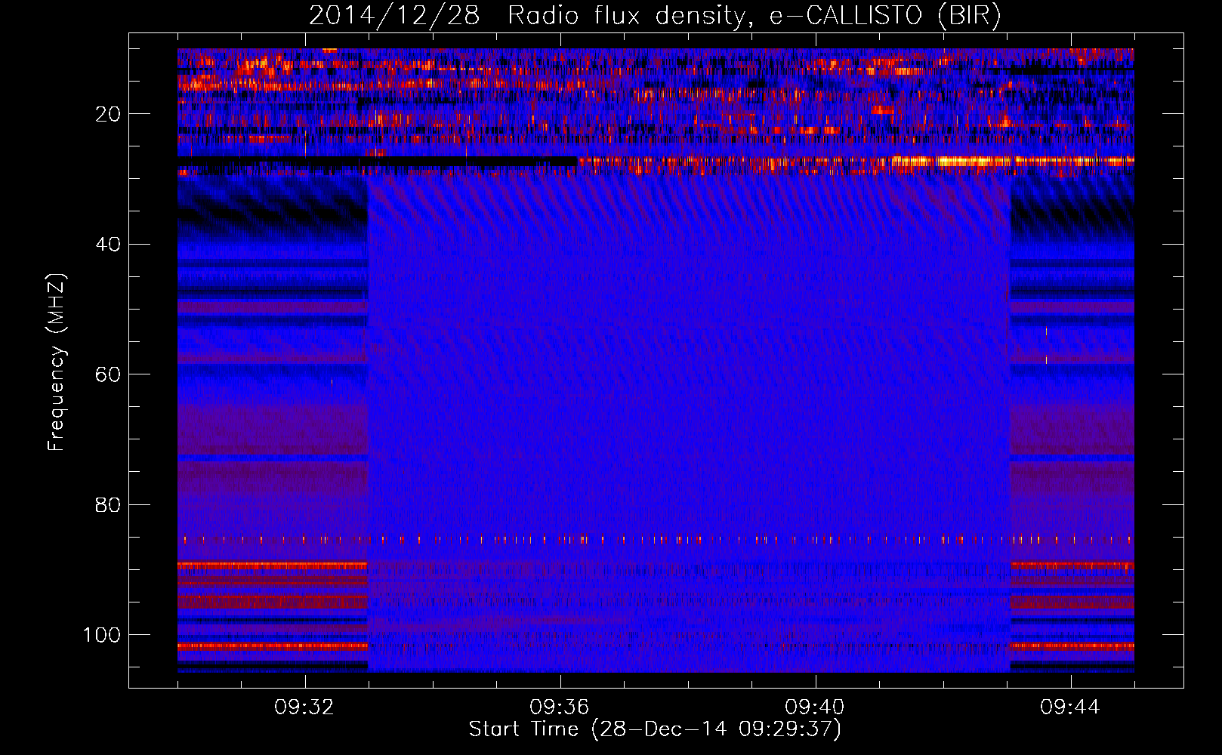Click the 40 MHz frequency tick label
Image resolution: width=1222 pixels, height=755 pixels.
(108, 244)
